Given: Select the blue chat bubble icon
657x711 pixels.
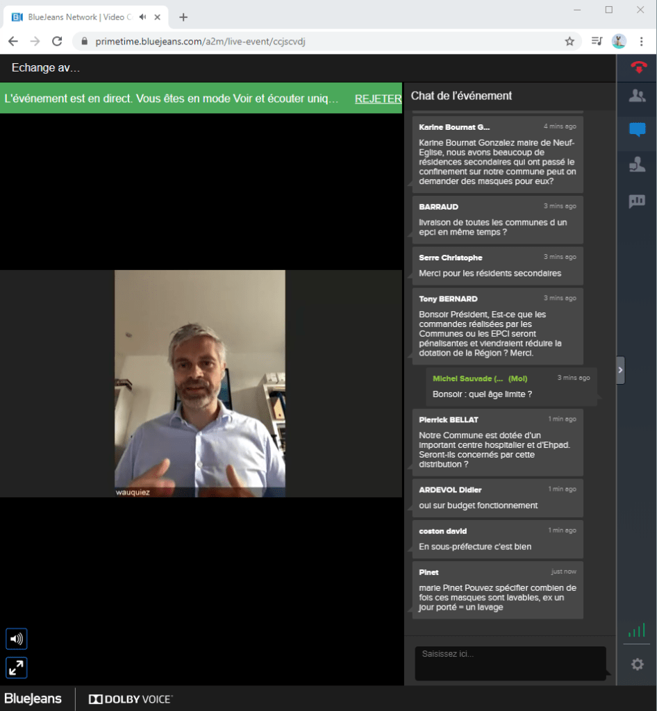Looking at the screenshot, I should (x=637, y=130).
